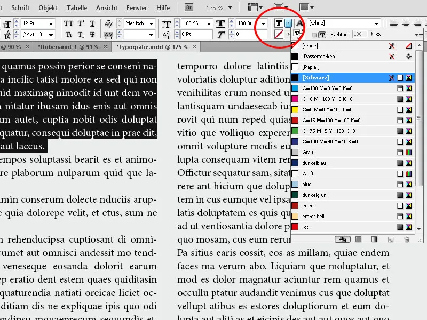Screen dimensions: 427x320
Task: Open the Hilfe menu
Action: tap(163, 8)
